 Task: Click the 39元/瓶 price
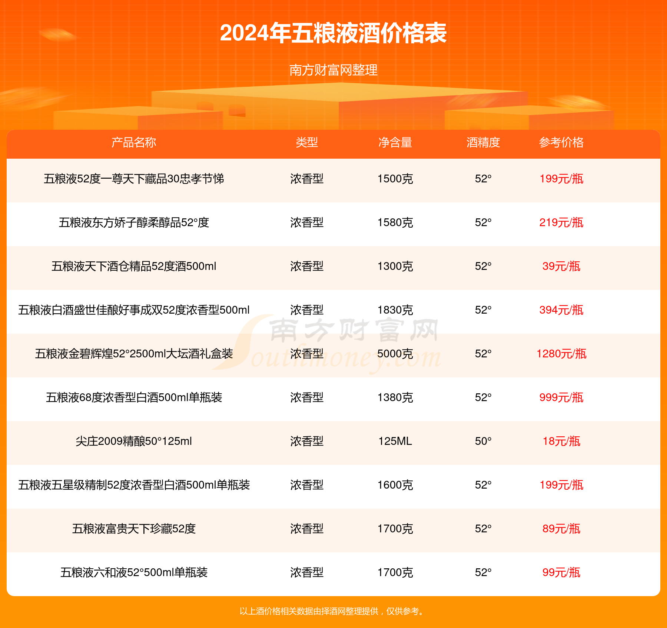tap(561, 267)
